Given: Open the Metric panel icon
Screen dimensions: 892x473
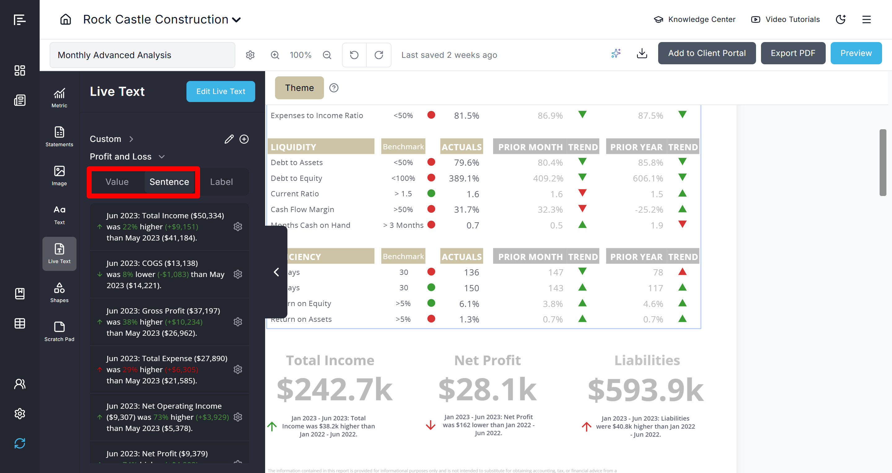Looking at the screenshot, I should 59,97.
